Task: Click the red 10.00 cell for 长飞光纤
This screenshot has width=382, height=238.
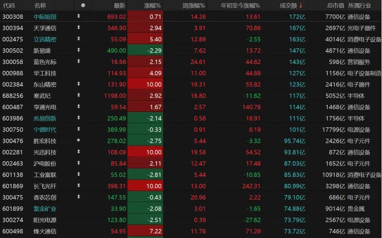Action: point(144,186)
